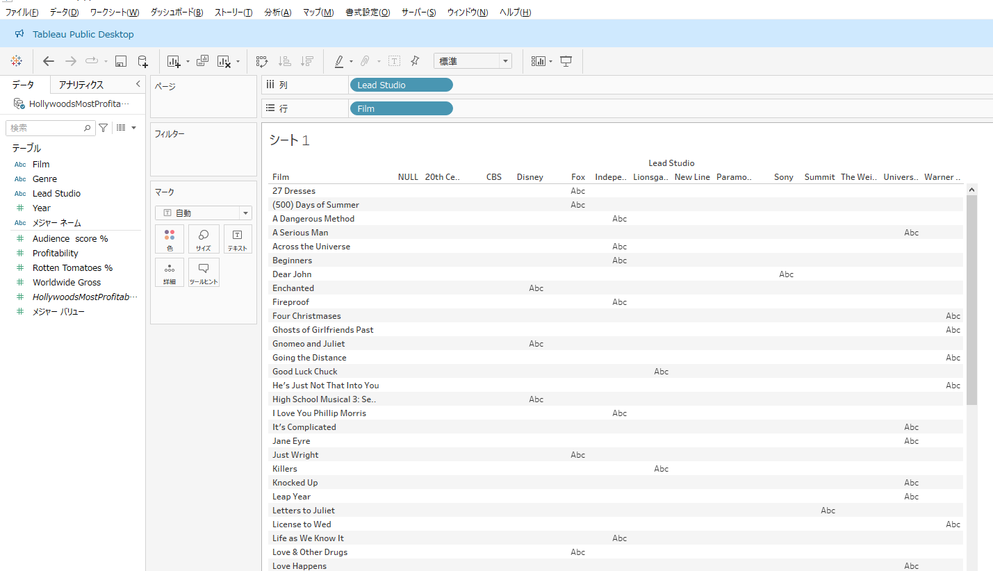Click the Tooltip mark card button
The height and width of the screenshot is (571, 993).
click(204, 272)
